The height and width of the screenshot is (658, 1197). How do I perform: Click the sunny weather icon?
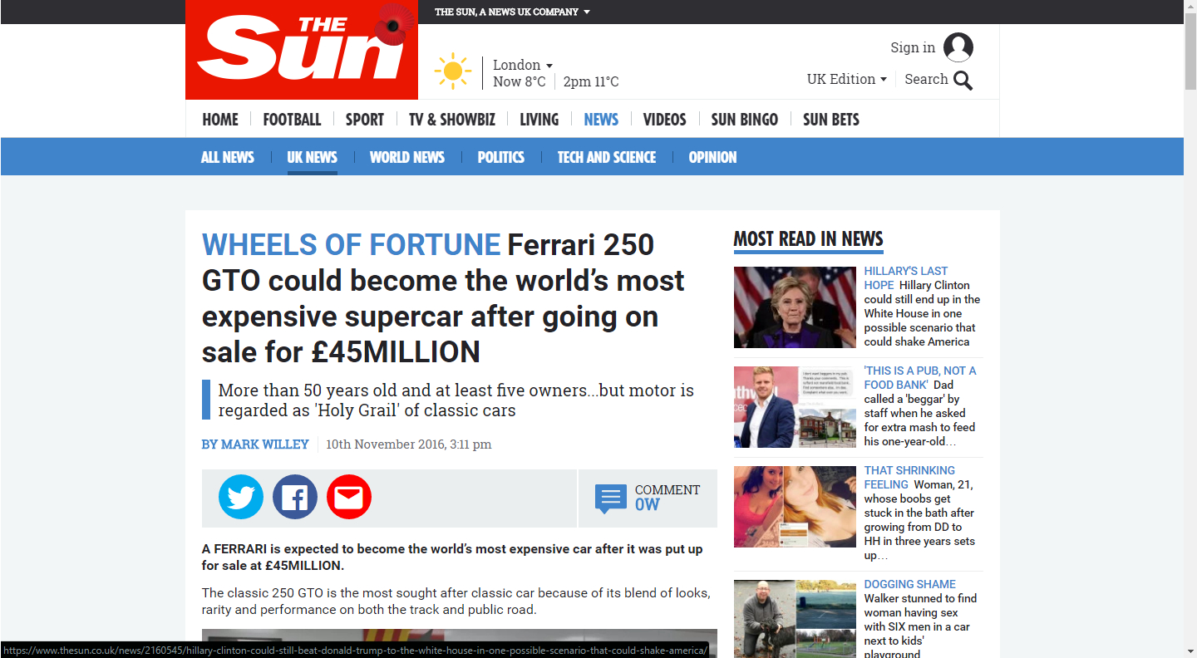click(453, 71)
